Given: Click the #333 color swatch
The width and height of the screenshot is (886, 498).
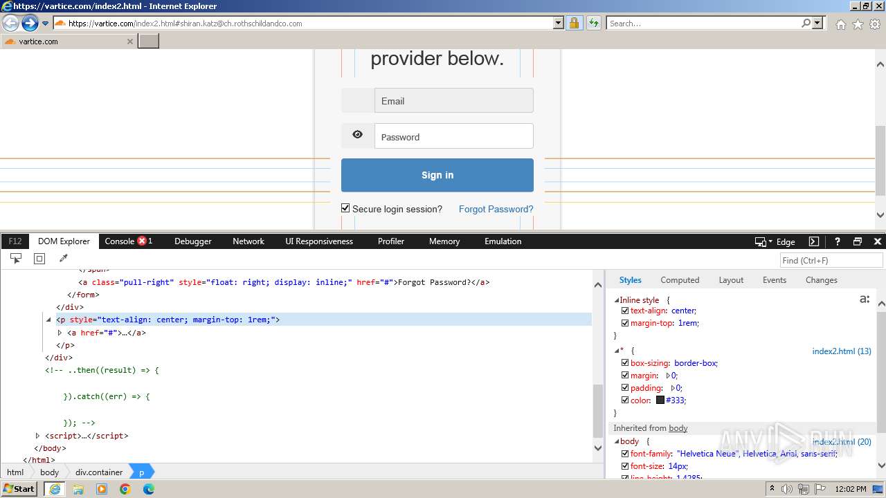Looking at the screenshot, I should pos(660,400).
